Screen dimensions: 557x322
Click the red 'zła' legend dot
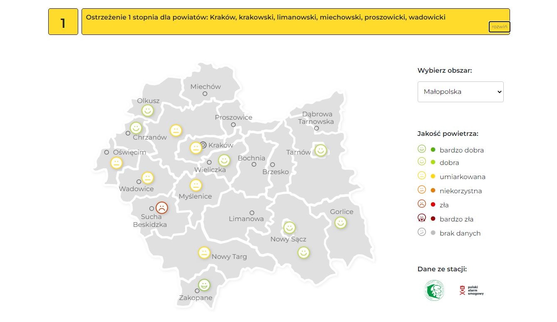433,205
